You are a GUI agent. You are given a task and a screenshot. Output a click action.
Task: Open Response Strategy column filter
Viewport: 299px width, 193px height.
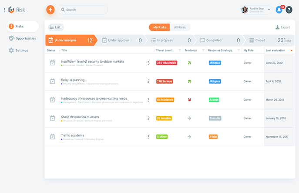click(x=239, y=51)
